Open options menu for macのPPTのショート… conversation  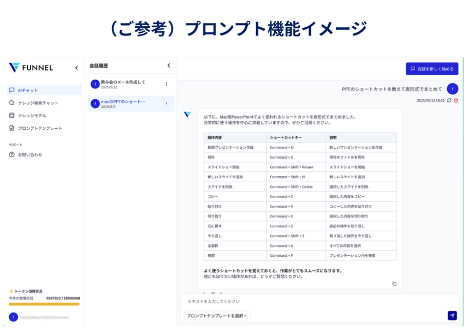click(x=166, y=104)
